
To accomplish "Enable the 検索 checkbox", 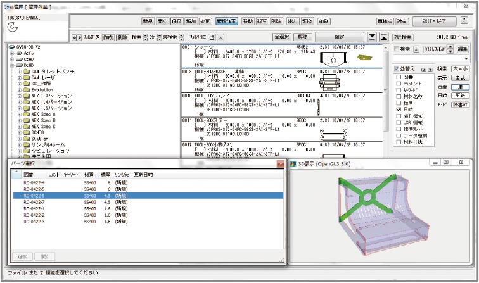I will pos(397,49).
